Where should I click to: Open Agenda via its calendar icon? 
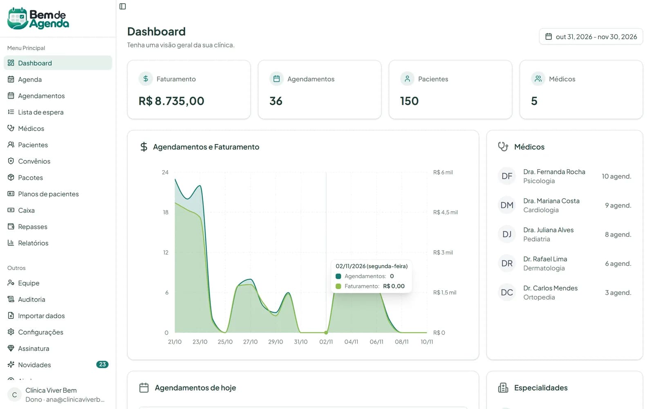(x=11, y=79)
